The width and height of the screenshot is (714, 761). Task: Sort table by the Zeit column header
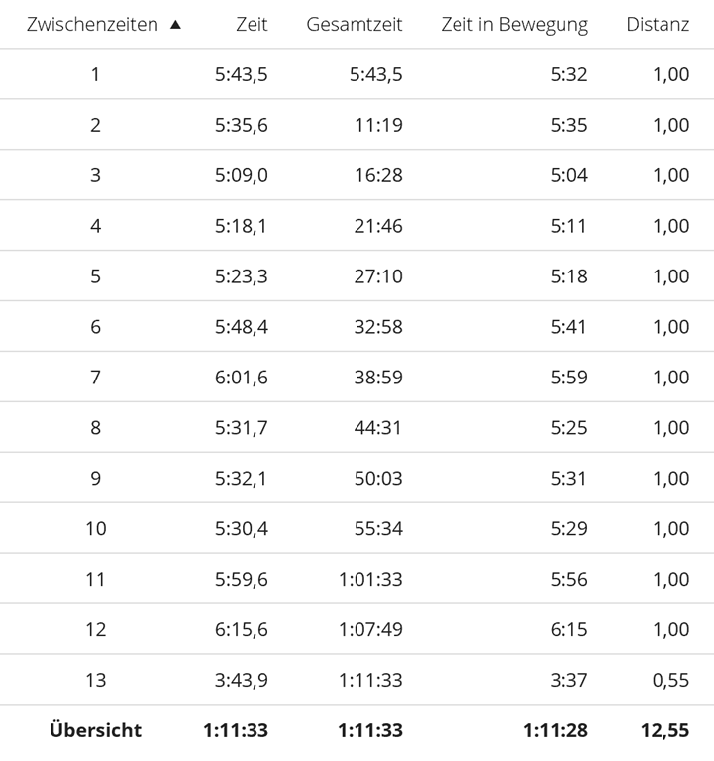pyautogui.click(x=252, y=24)
